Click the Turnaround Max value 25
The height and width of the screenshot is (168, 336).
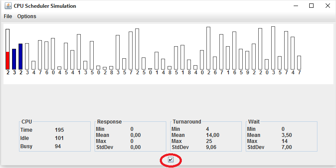209,141
